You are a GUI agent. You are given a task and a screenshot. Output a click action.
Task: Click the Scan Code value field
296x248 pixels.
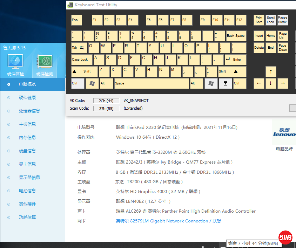coord(106,109)
